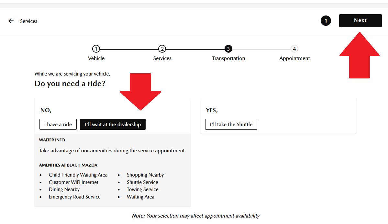
Task: Click the cart count badge showing 1
Action: click(x=326, y=21)
